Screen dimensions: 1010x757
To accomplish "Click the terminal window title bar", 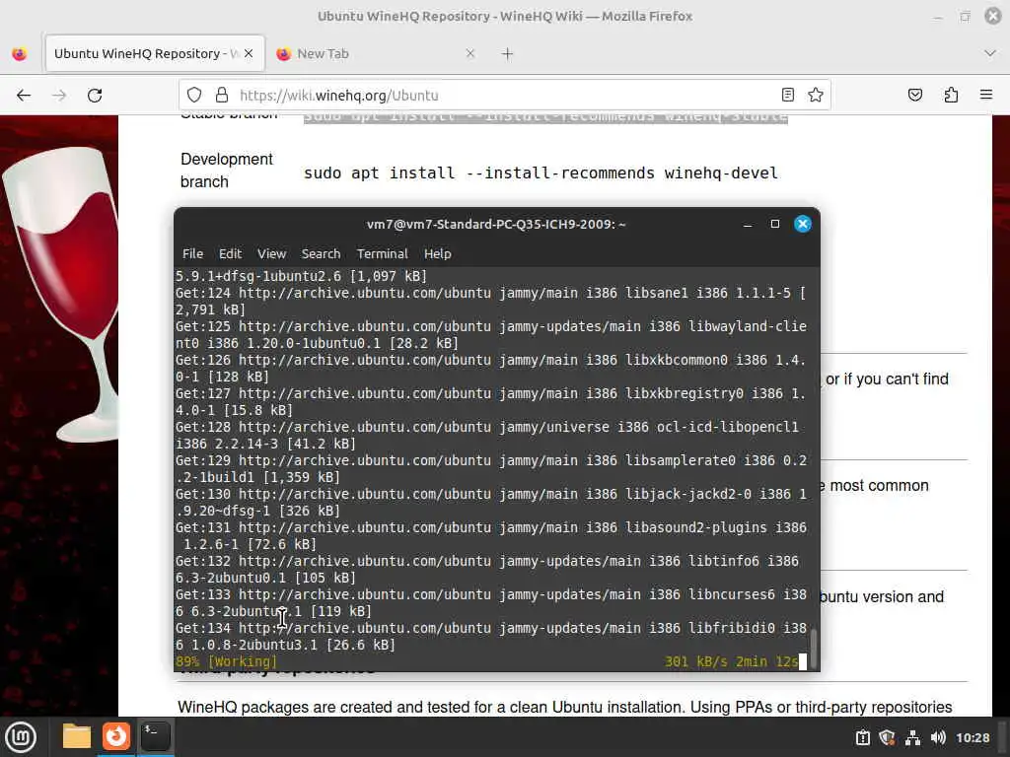I will pyautogui.click(x=496, y=224).
